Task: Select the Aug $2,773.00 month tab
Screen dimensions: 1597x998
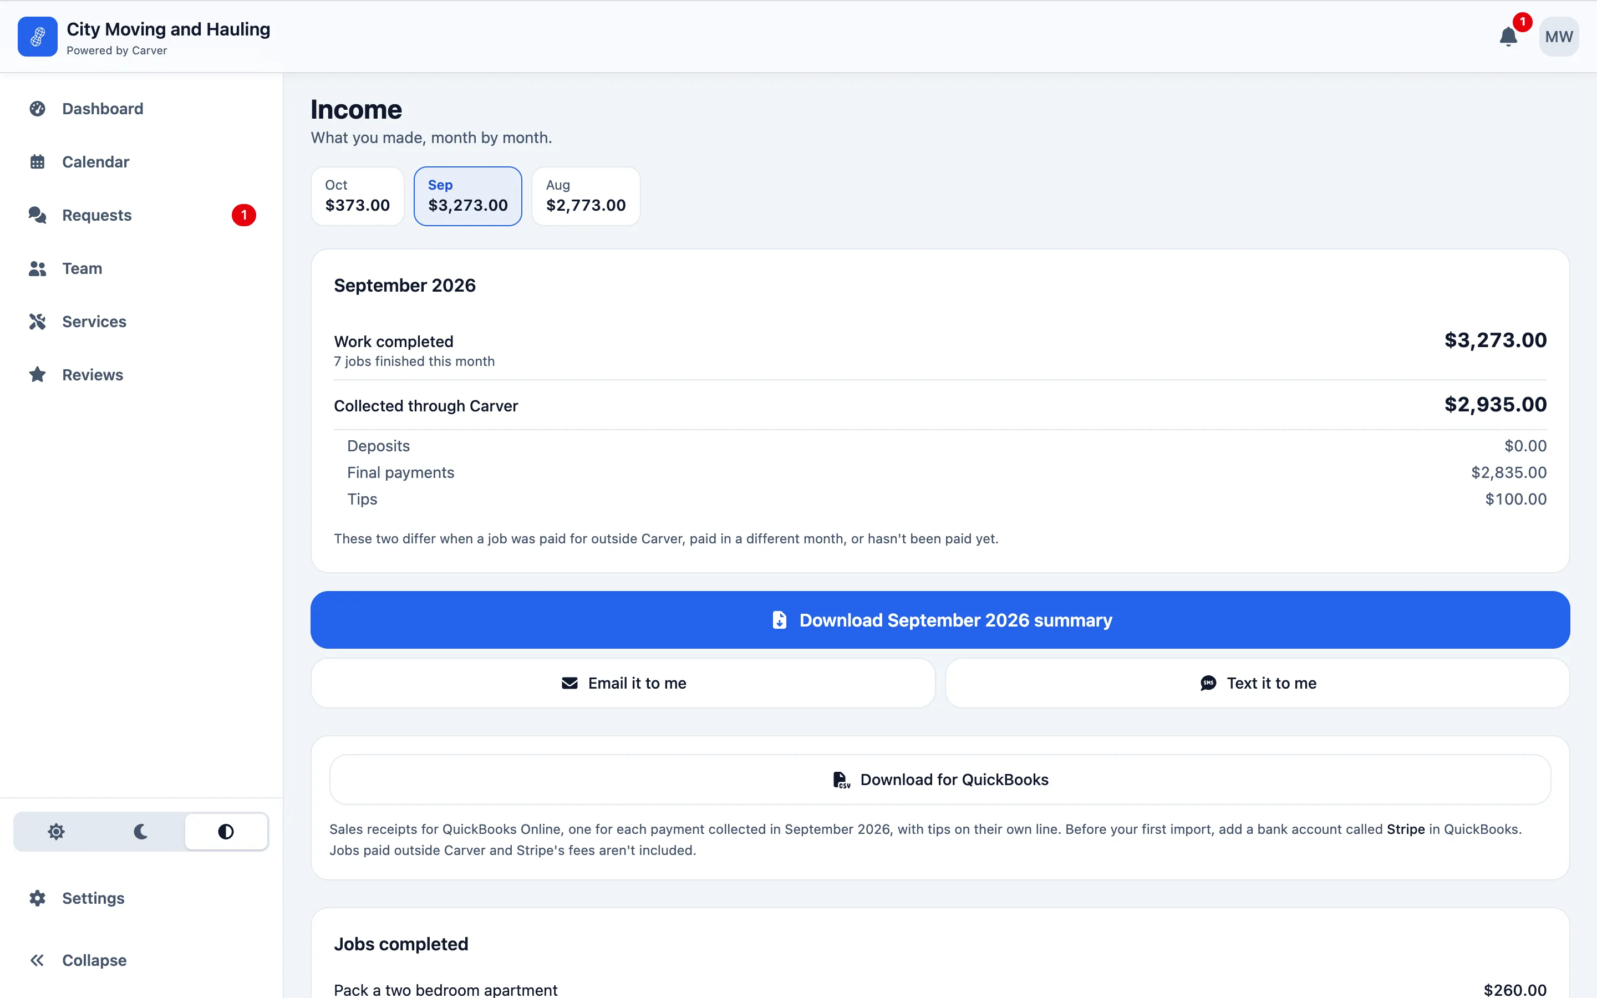Action: pyautogui.click(x=586, y=196)
